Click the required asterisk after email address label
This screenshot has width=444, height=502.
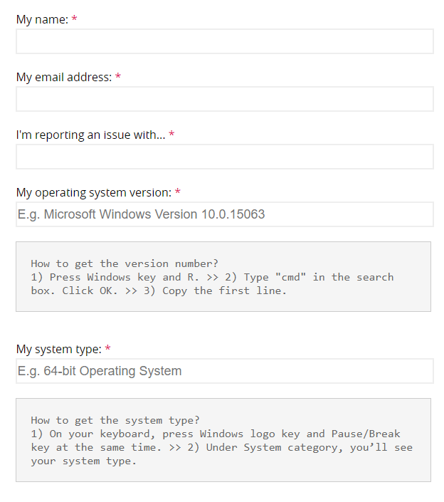[118, 78]
